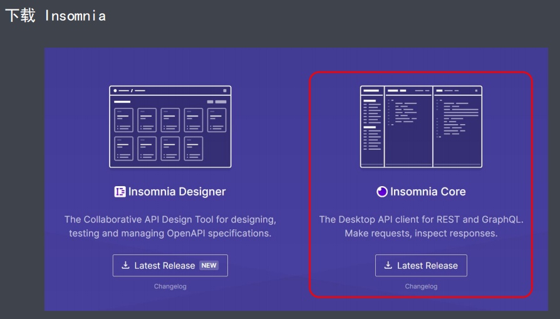
Task: Click the download icon in Designer's release button
Action: 125,265
